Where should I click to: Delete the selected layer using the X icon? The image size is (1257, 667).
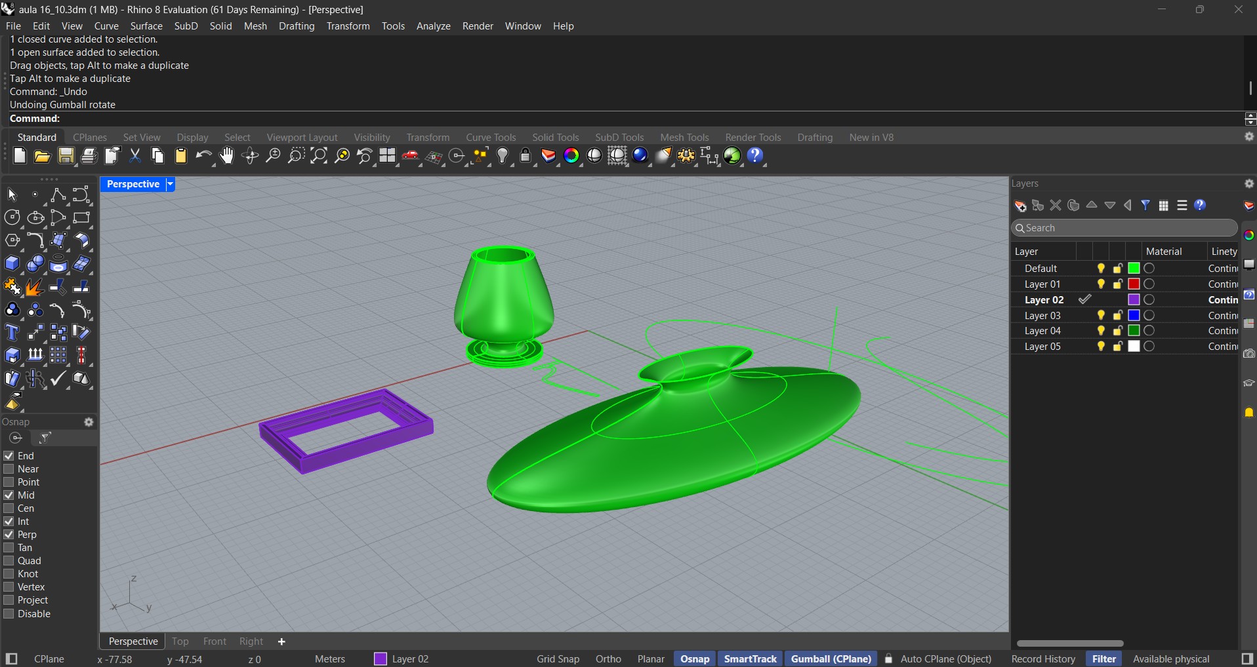[1056, 205]
